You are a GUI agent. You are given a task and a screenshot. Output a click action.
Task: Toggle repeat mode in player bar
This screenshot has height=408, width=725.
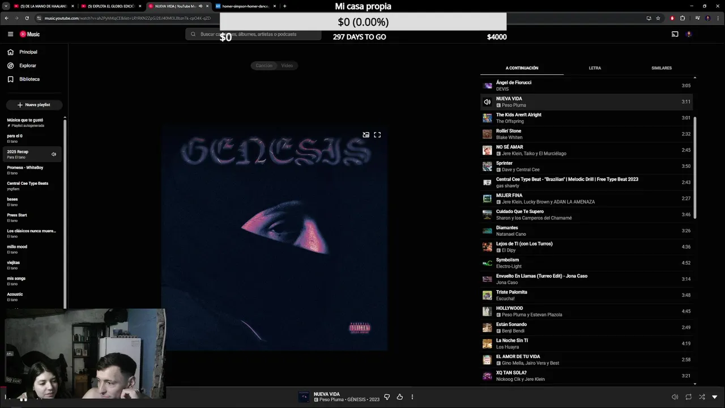pyautogui.click(x=688, y=397)
